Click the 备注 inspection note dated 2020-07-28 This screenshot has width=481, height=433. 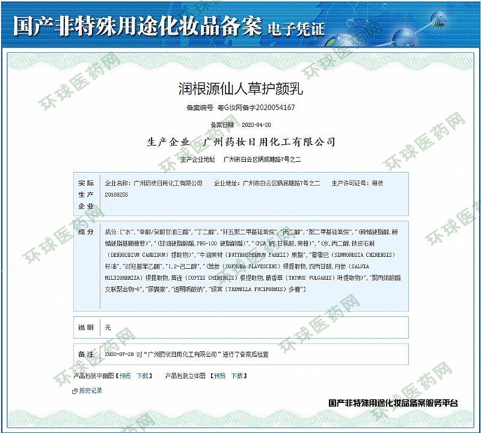pos(186,355)
